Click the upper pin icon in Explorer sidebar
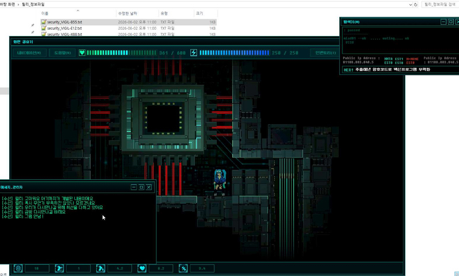 (32, 25)
